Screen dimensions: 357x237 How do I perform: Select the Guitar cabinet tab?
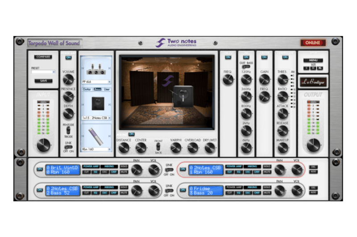point(87,89)
